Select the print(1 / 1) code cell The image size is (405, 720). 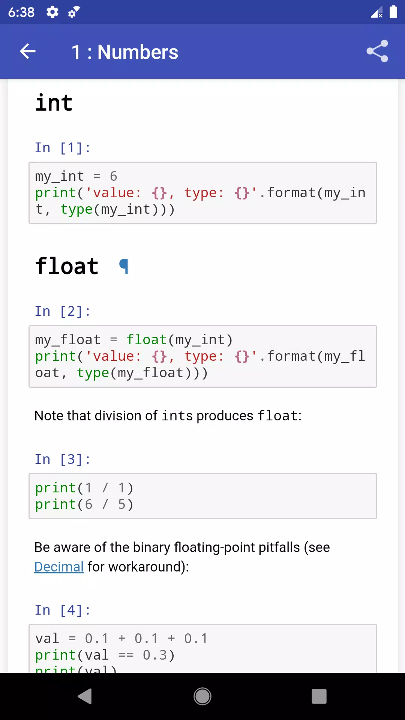click(x=203, y=496)
